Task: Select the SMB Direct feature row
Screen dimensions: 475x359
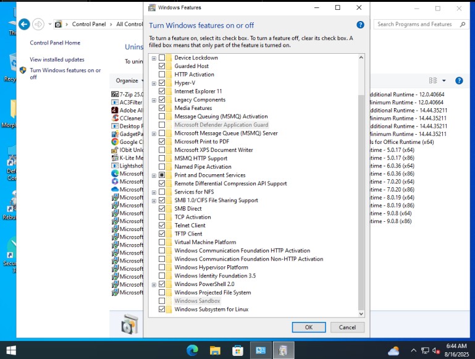Action: 188,208
